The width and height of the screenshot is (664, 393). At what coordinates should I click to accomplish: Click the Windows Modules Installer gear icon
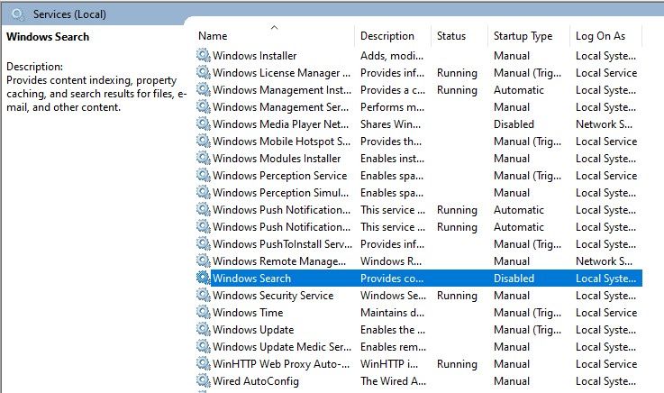[204, 159]
